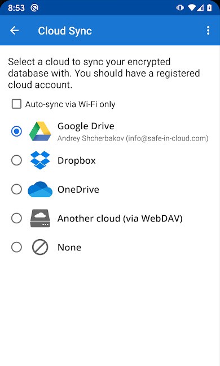Select the Google Drive radio button
Viewport: 220px width, 366px height.
click(16, 131)
